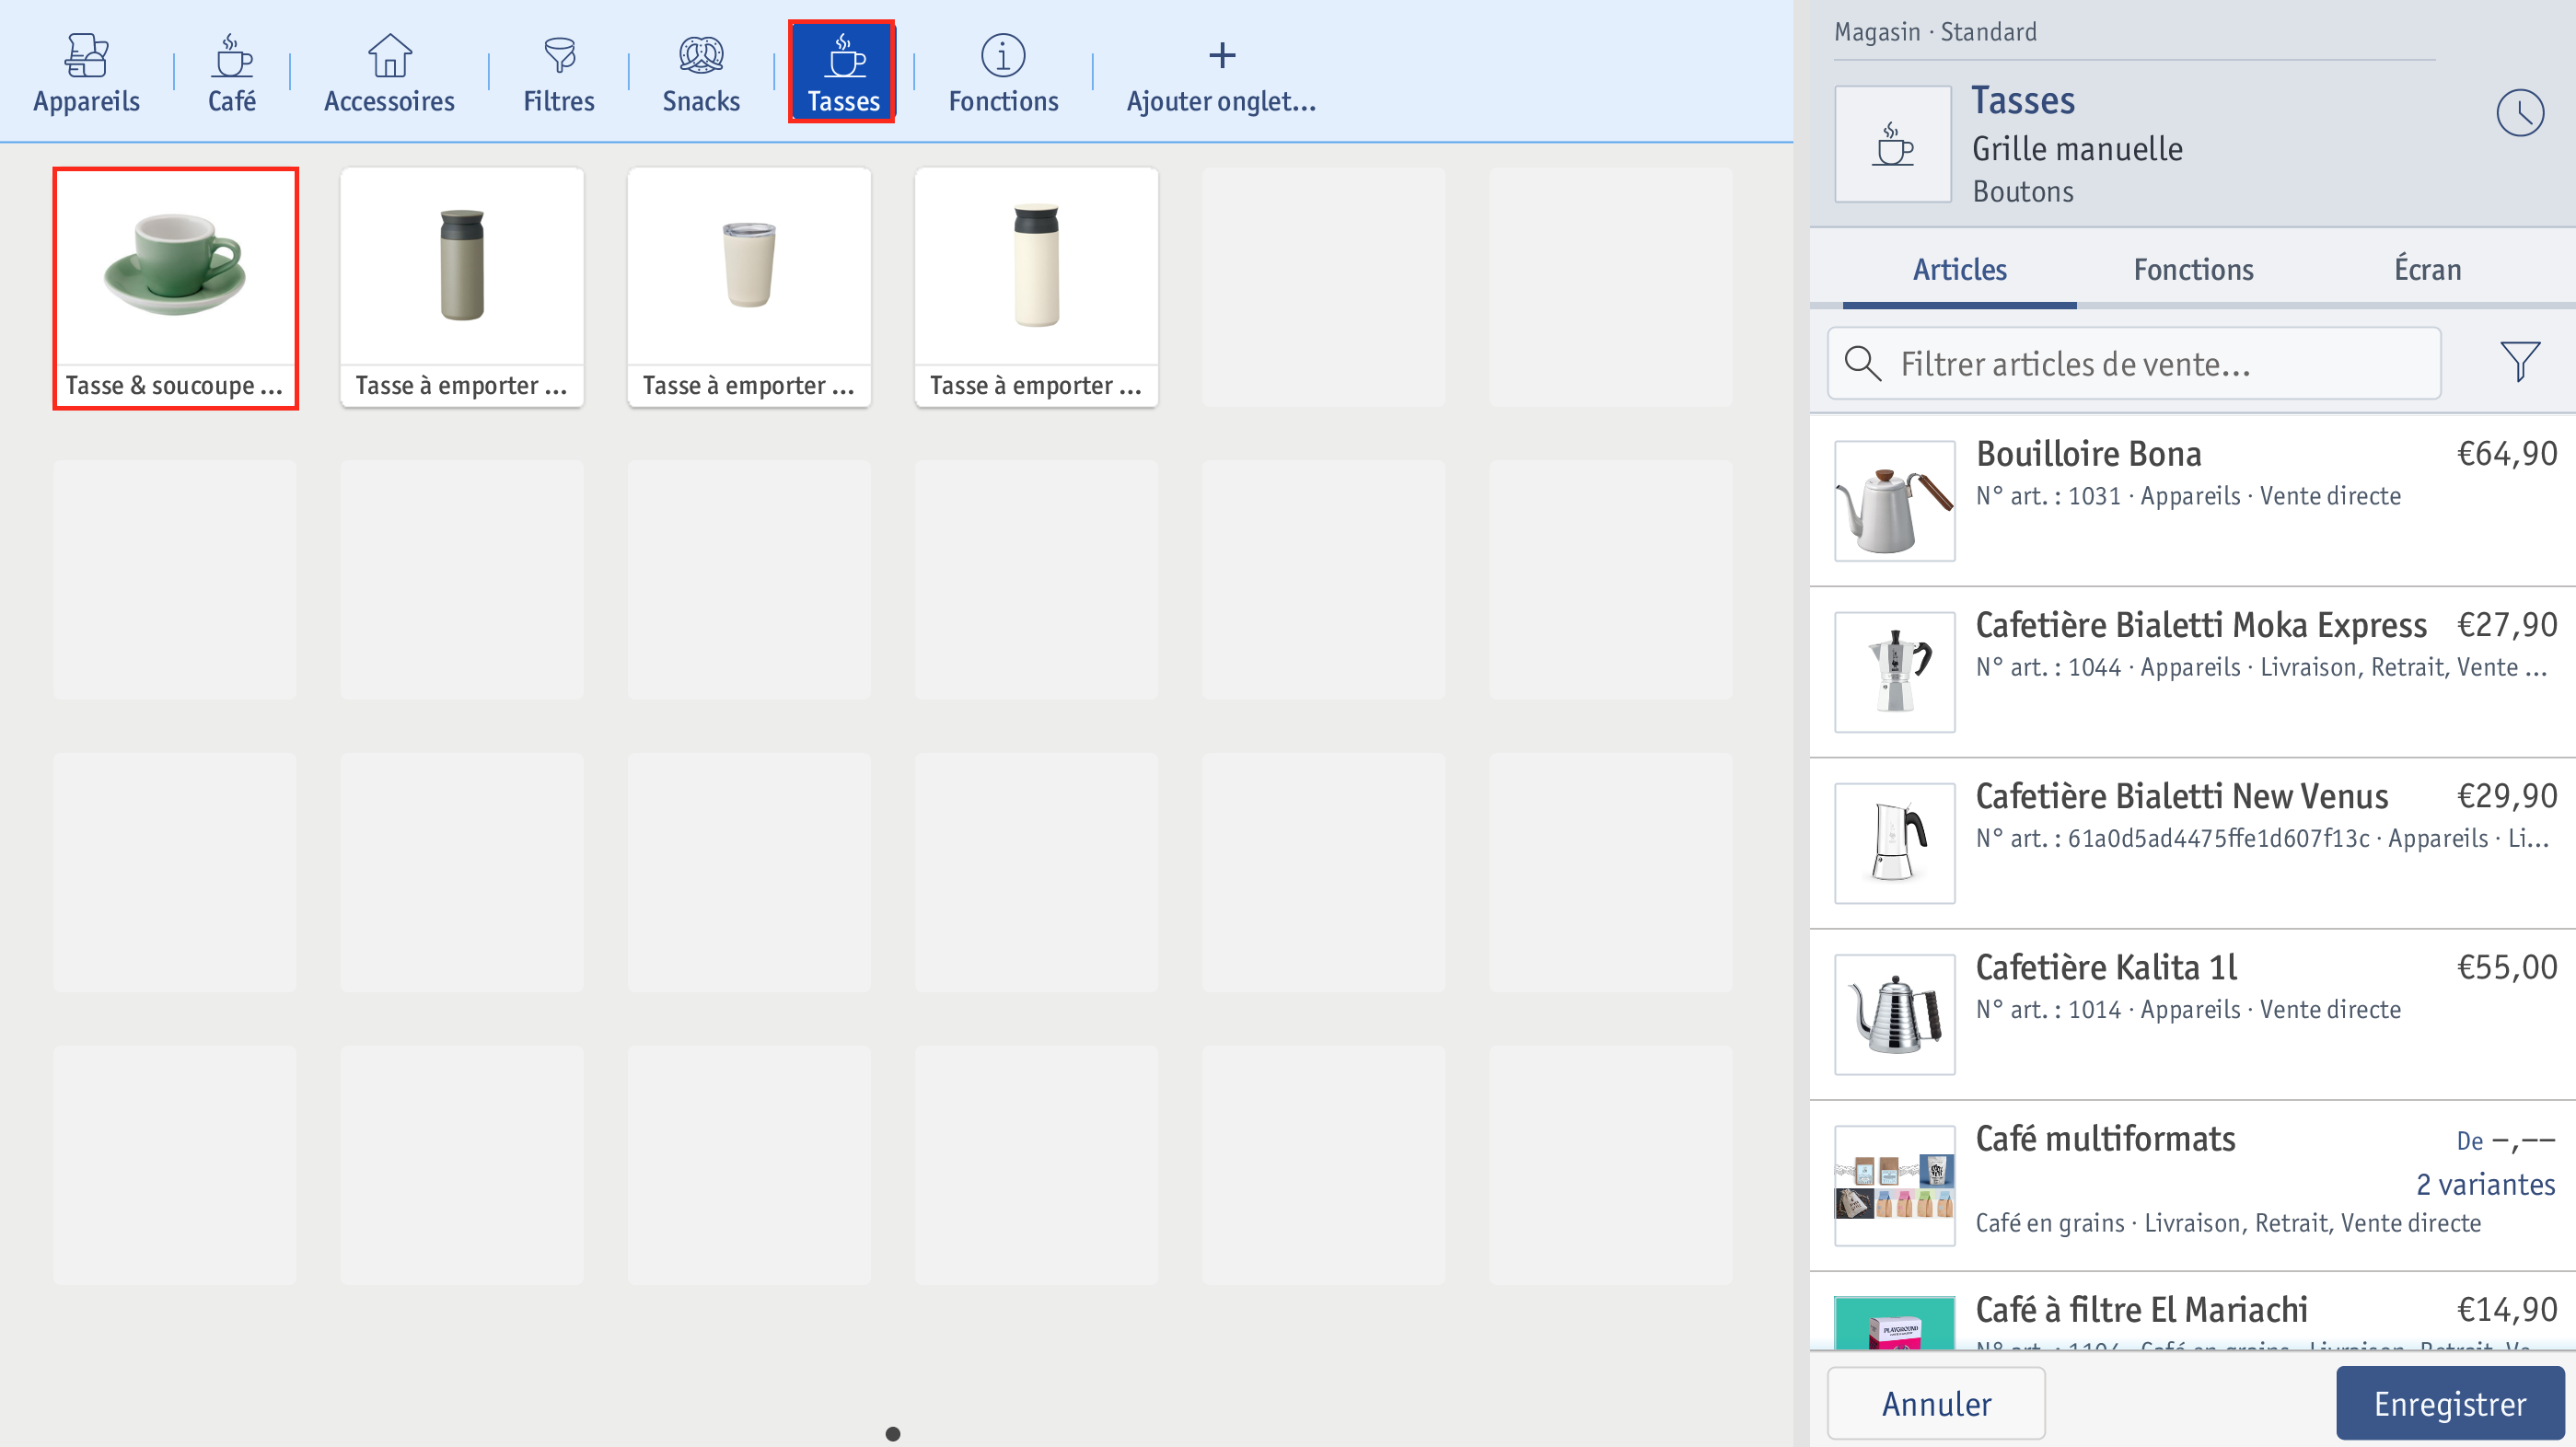This screenshot has height=1447, width=2576.
Task: Select Cafetière Kalita 1l article
Action: click(x=2192, y=1014)
